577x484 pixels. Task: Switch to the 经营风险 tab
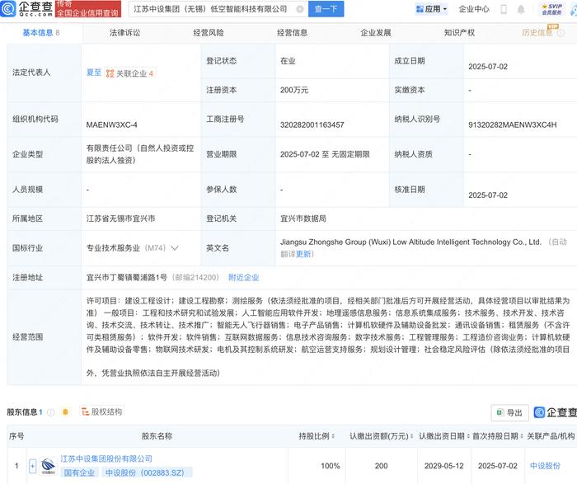209,33
